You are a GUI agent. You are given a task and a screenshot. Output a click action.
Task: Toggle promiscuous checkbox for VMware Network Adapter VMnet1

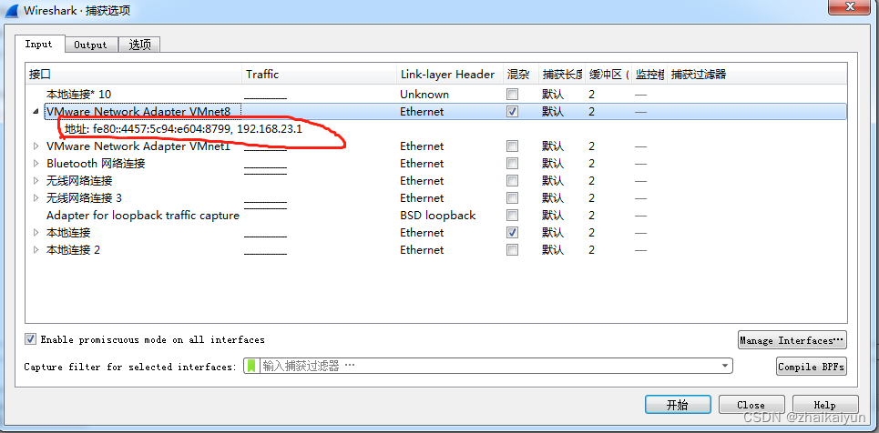[512, 146]
